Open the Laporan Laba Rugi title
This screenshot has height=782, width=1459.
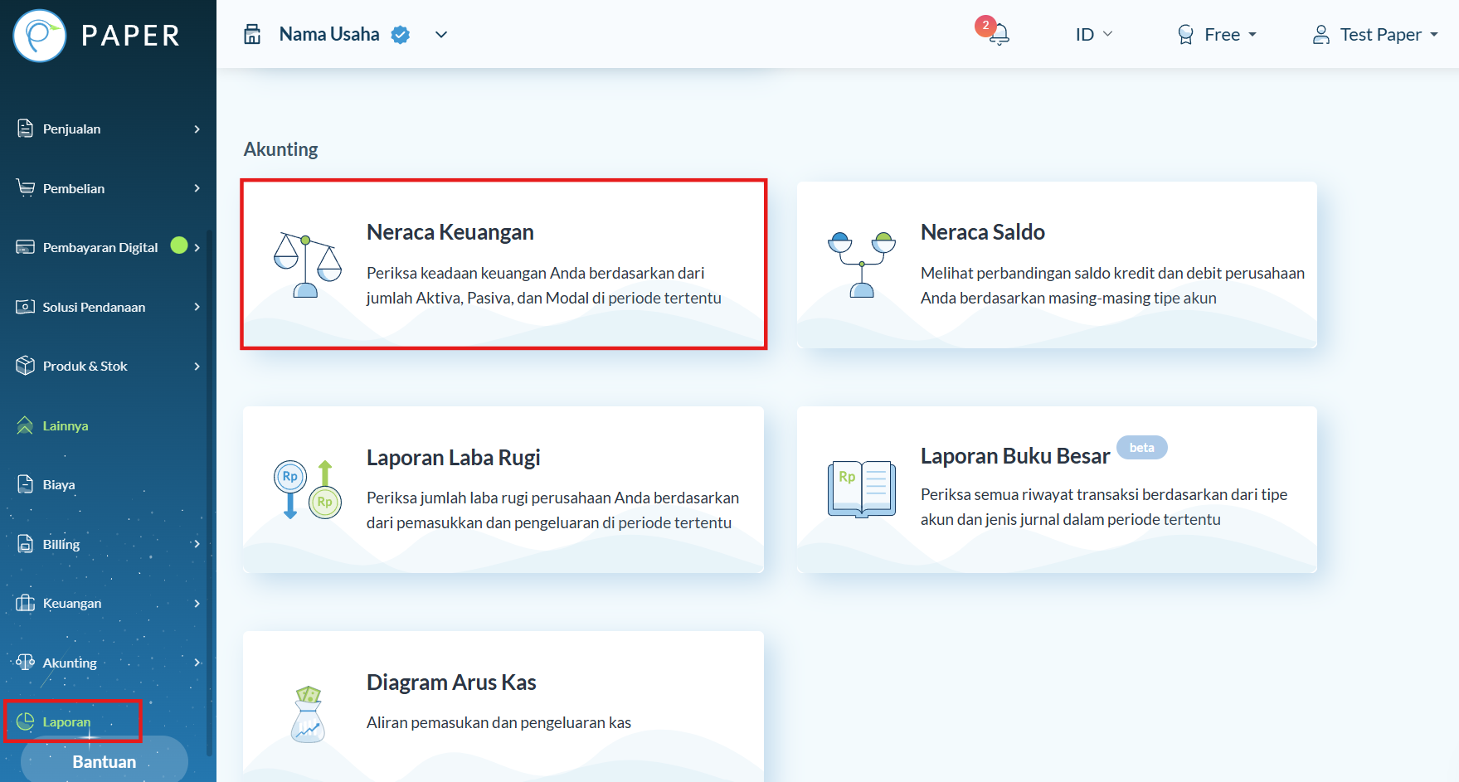pos(454,458)
